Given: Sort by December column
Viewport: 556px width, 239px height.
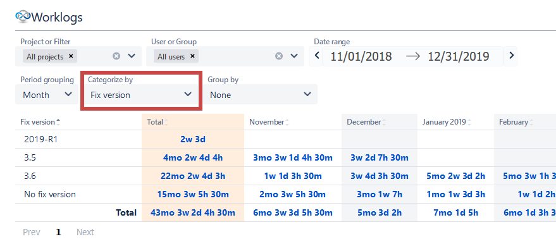Looking at the screenshot, I should (x=366, y=122).
